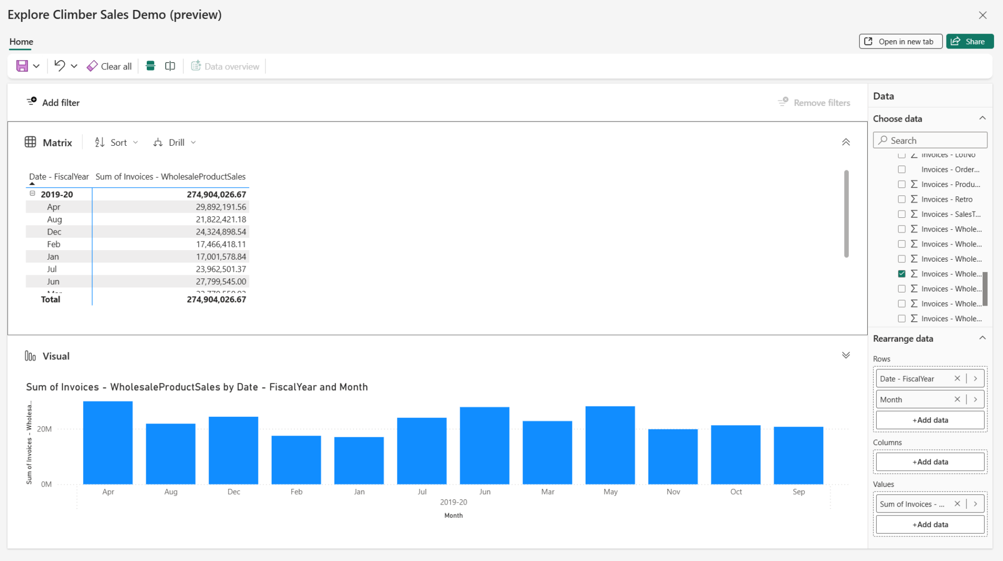Collapse the 2019-20 row in the matrix
This screenshot has width=1003, height=561.
point(32,194)
